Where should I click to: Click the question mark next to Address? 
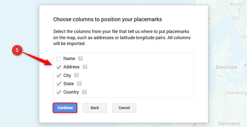[85, 67]
